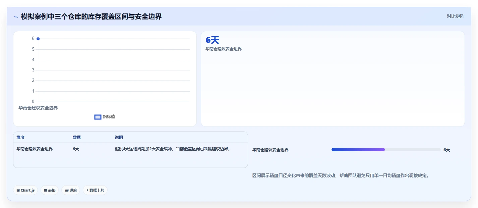This screenshot has height=208, width=478.
Task: Click the 说明 column header
Action: coord(119,138)
